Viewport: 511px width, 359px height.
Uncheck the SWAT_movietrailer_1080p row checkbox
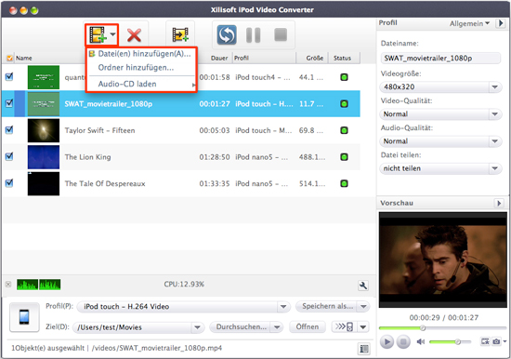point(9,103)
